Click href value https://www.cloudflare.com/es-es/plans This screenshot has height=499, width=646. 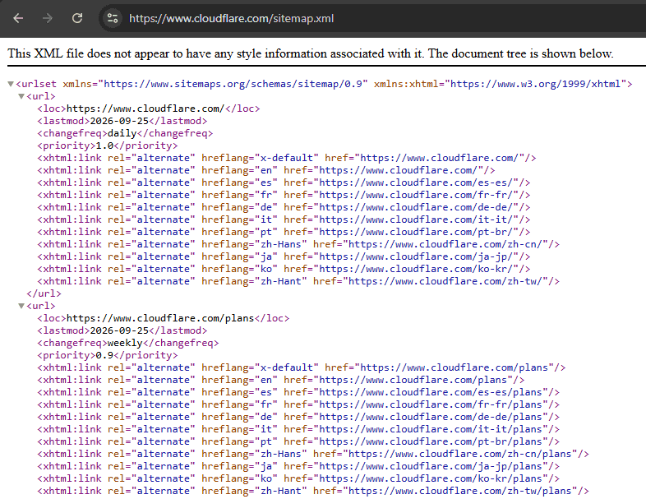click(x=431, y=393)
